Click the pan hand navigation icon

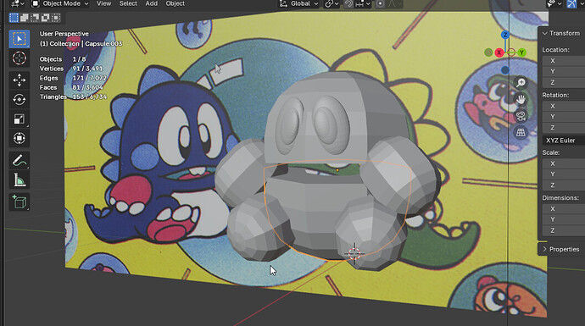click(521, 99)
